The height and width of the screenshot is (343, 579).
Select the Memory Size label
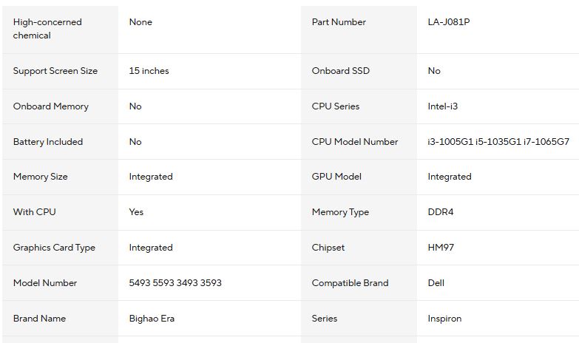[40, 177]
